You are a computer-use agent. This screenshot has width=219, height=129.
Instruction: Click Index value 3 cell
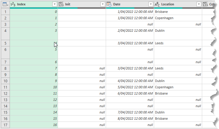pyautogui.click(x=34, y=34)
